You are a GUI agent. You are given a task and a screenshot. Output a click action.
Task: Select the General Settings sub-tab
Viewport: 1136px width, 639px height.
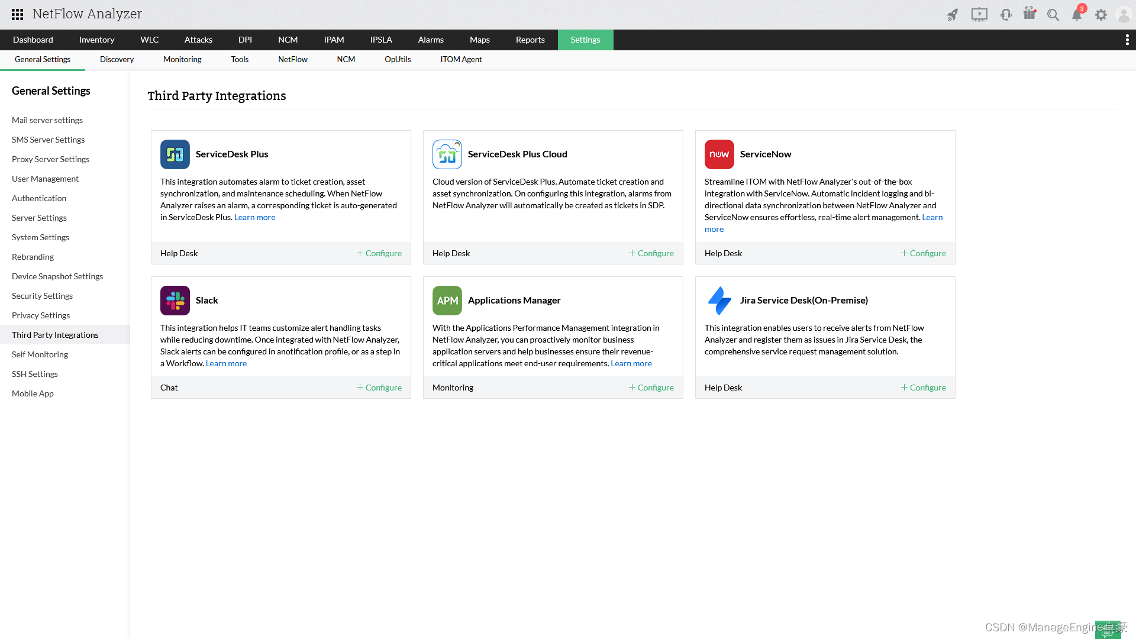43,60
